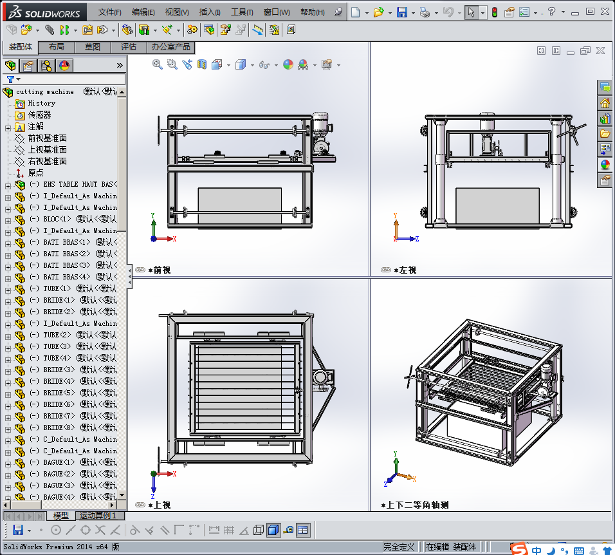
Task: Open the 工具(T) menu
Action: point(242,12)
